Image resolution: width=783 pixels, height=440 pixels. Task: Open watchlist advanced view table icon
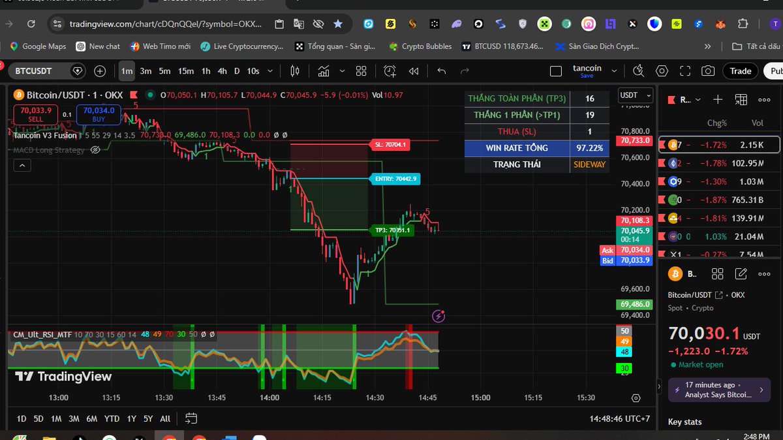coord(741,99)
